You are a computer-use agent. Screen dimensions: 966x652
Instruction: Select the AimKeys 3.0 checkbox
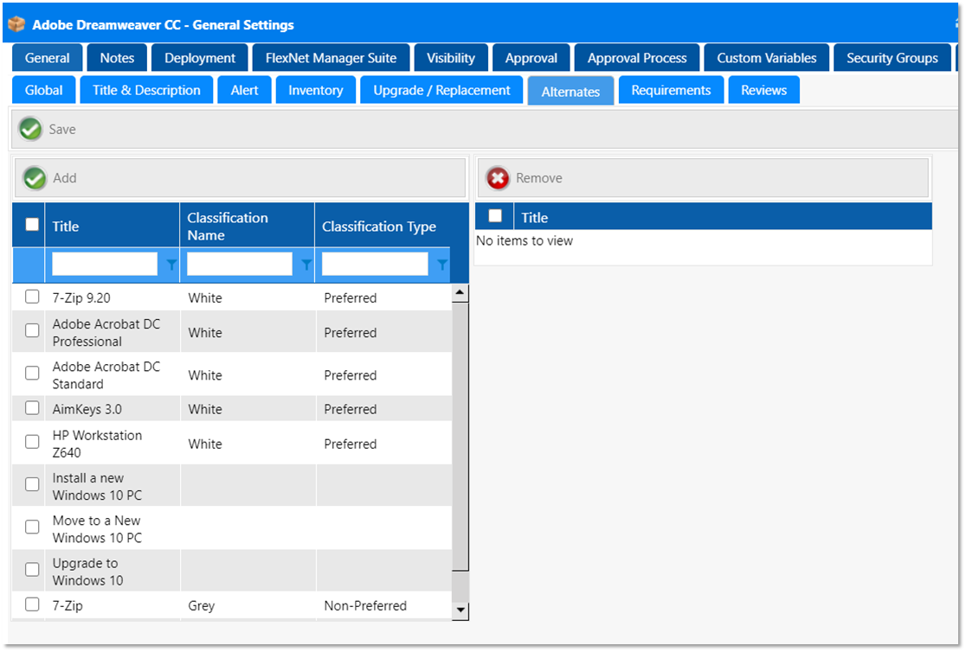click(x=32, y=408)
